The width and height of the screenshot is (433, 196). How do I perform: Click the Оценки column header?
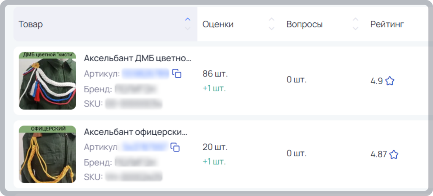(239, 24)
